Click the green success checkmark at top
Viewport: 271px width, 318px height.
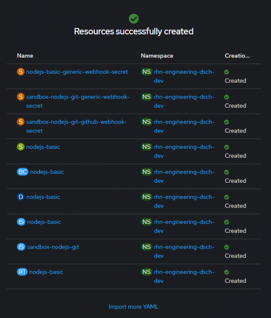[134, 19]
